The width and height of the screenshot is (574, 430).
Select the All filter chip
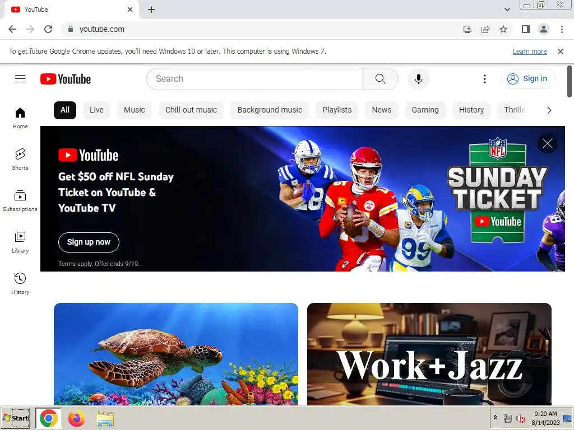(65, 110)
